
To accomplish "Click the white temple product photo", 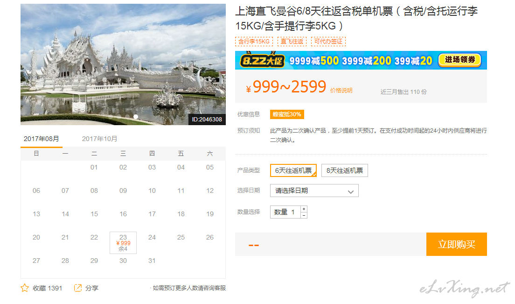I will (x=123, y=64).
